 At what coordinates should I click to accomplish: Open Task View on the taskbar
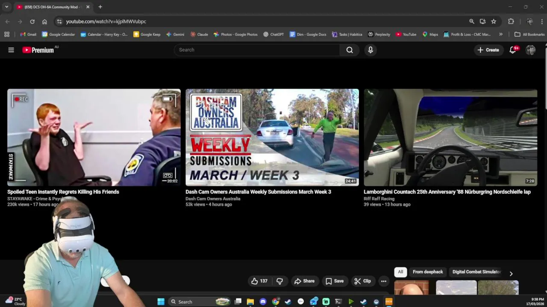[238, 301]
